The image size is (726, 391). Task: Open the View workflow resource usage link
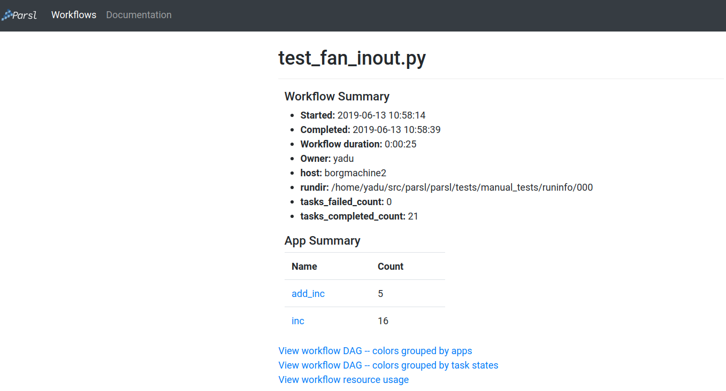click(343, 380)
